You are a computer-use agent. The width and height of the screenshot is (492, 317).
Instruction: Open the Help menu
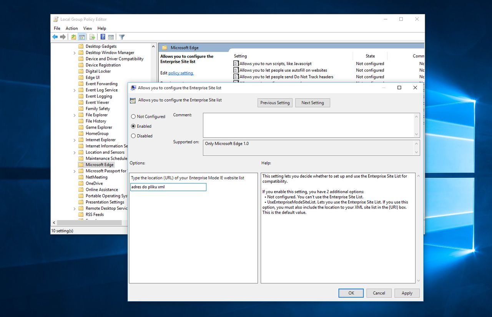101,28
